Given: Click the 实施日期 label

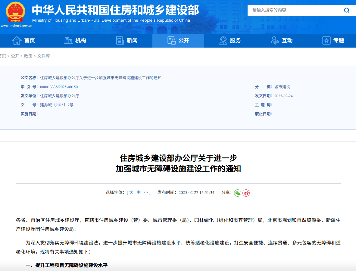Looking at the screenshot, I should 29,114.
